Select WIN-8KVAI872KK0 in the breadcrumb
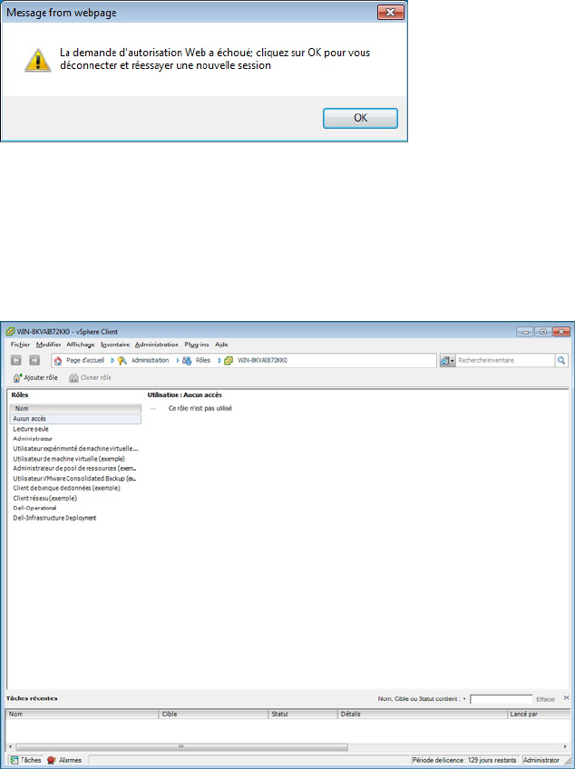The height and width of the screenshot is (769, 575). tap(262, 360)
